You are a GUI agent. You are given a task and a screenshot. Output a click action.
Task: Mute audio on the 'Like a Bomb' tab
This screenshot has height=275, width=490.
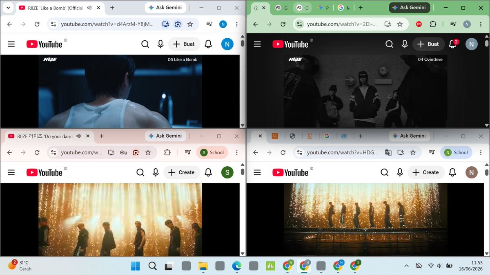pyautogui.click(x=90, y=8)
